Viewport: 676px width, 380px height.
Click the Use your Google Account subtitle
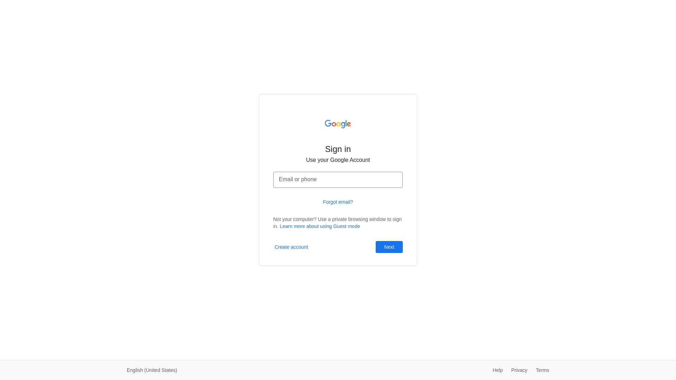[338, 160]
